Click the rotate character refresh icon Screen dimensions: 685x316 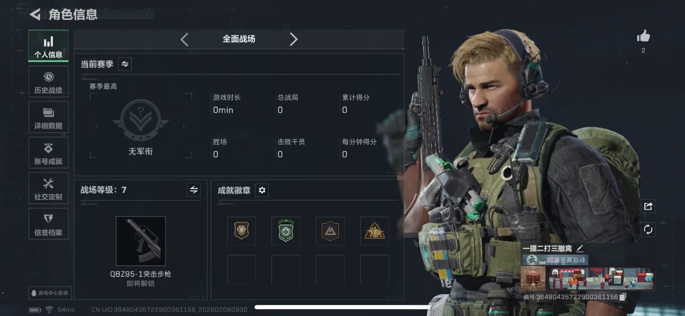pyautogui.click(x=648, y=229)
